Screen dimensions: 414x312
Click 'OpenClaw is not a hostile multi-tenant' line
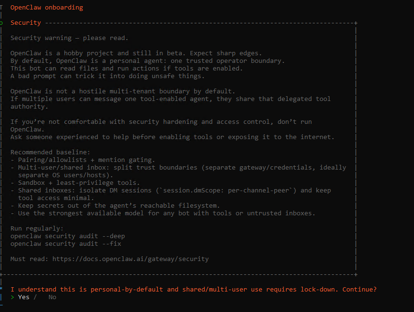(123, 91)
